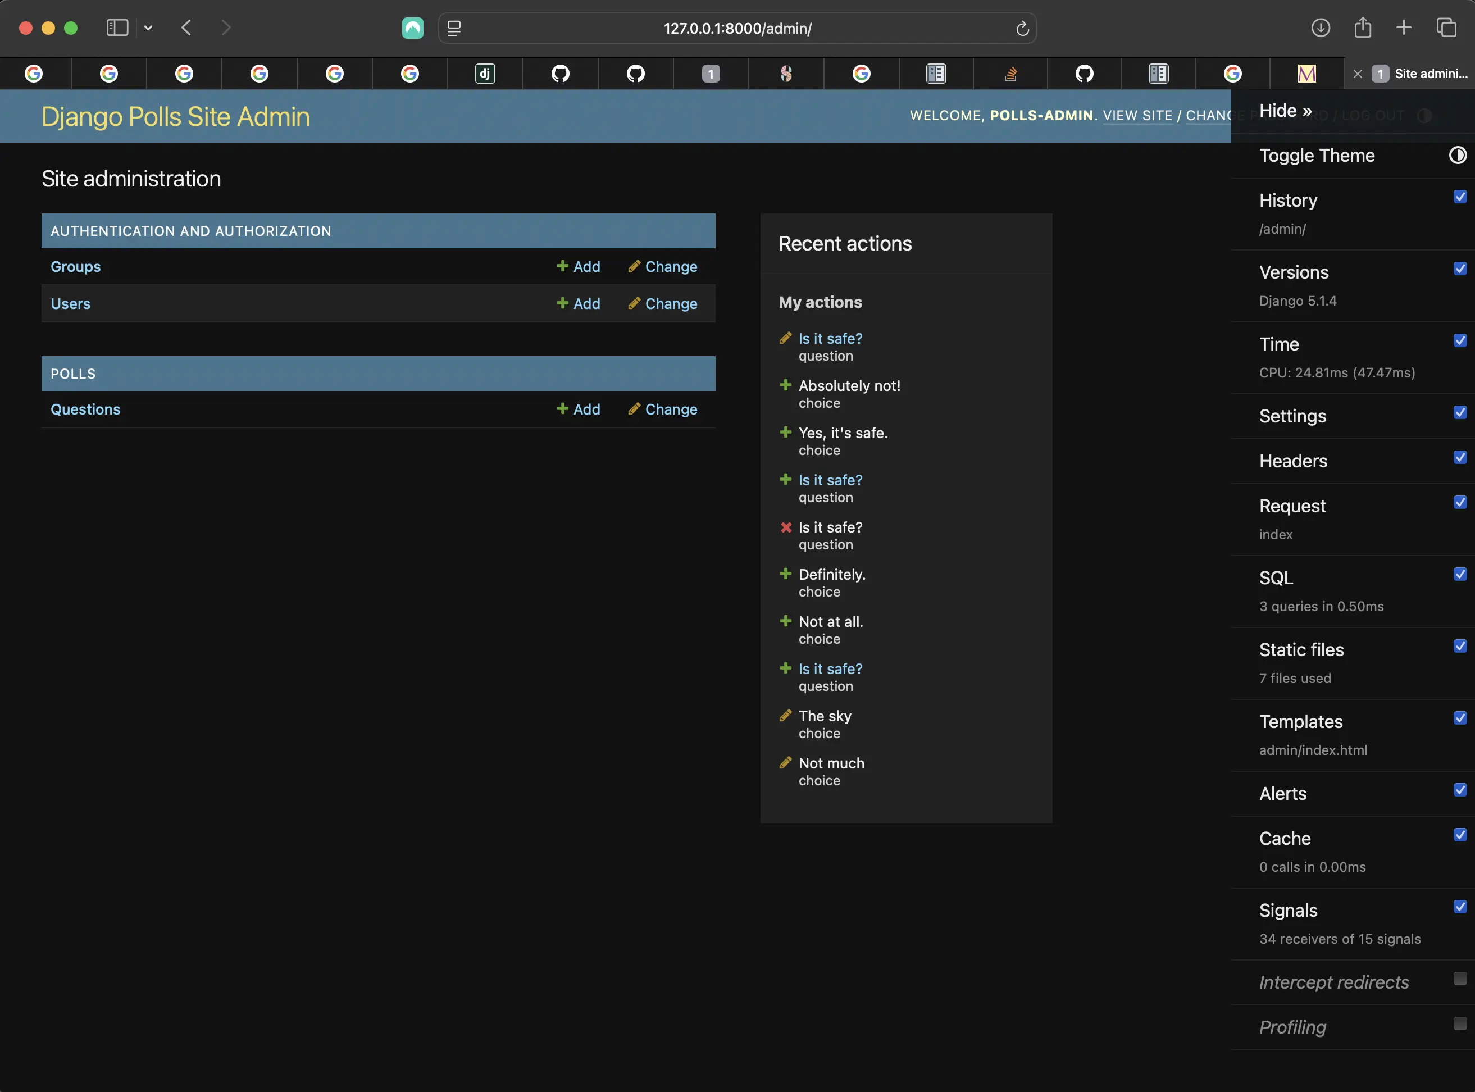Go back with the browser back arrow
Image resolution: width=1475 pixels, height=1092 pixels.
(186, 28)
